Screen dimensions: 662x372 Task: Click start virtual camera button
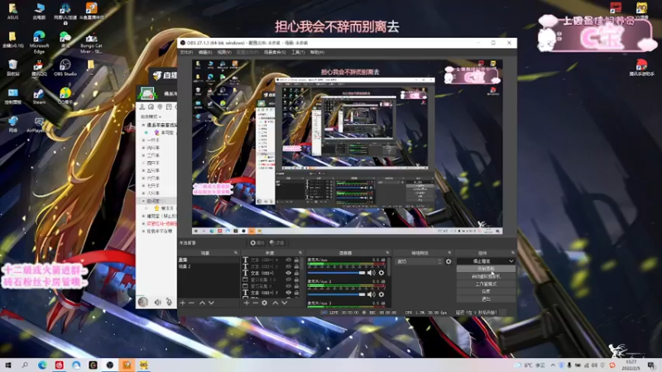[486, 276]
